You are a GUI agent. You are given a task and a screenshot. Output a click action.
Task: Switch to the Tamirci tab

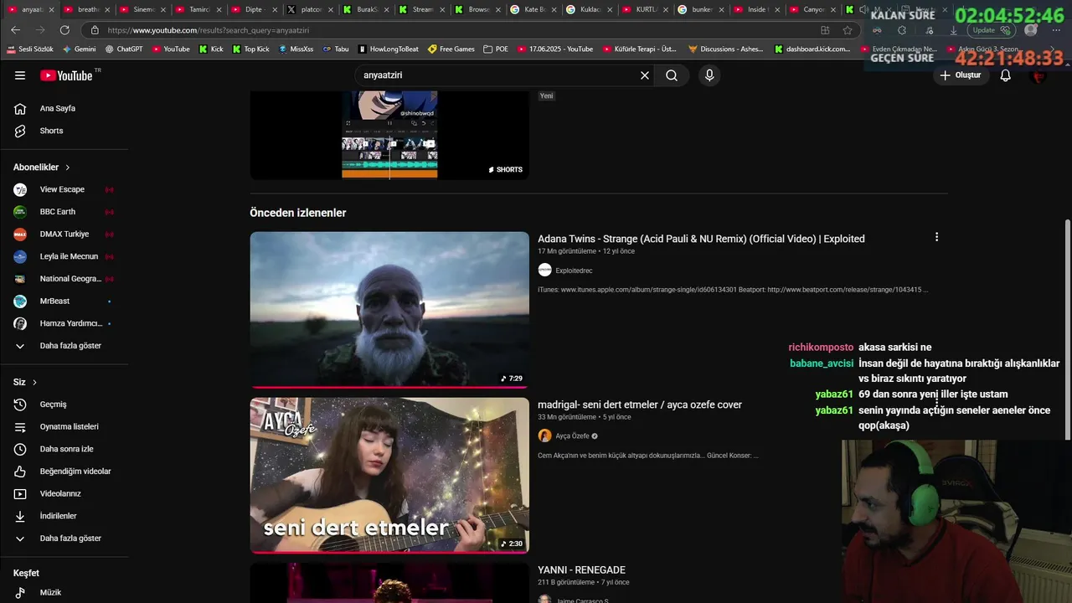pos(198,9)
